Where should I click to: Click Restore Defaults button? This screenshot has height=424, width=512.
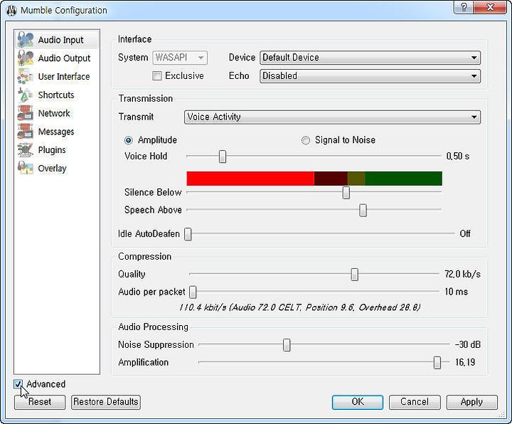coord(106,402)
